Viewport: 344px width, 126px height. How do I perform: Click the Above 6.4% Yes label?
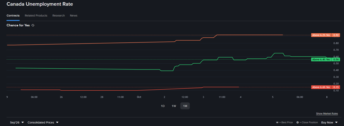pyautogui.click(x=321, y=60)
